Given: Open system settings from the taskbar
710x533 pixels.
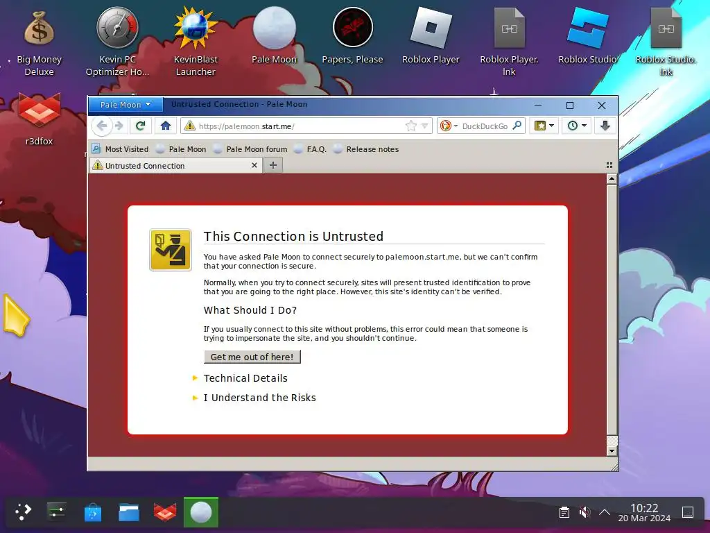Looking at the screenshot, I should [57, 512].
